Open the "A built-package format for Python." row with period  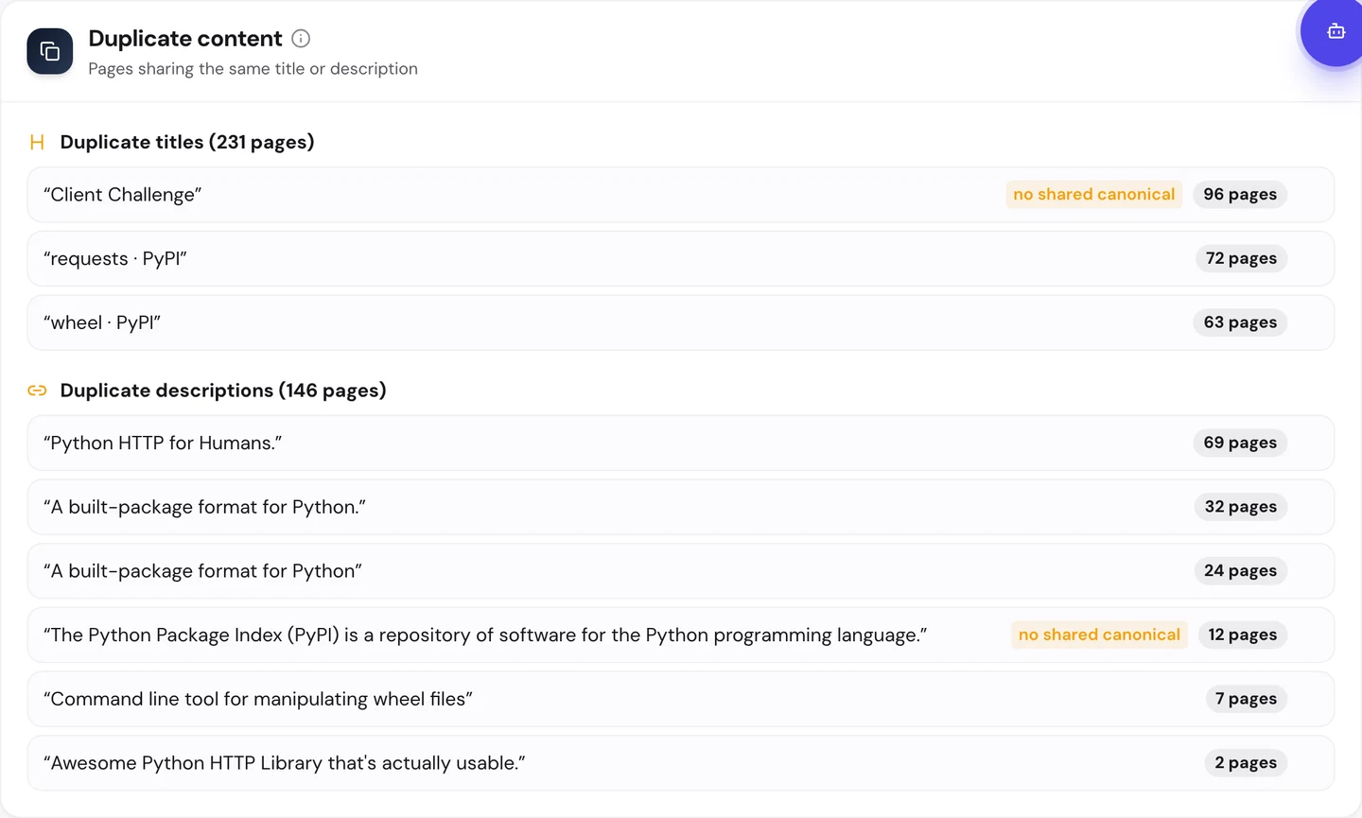click(681, 507)
